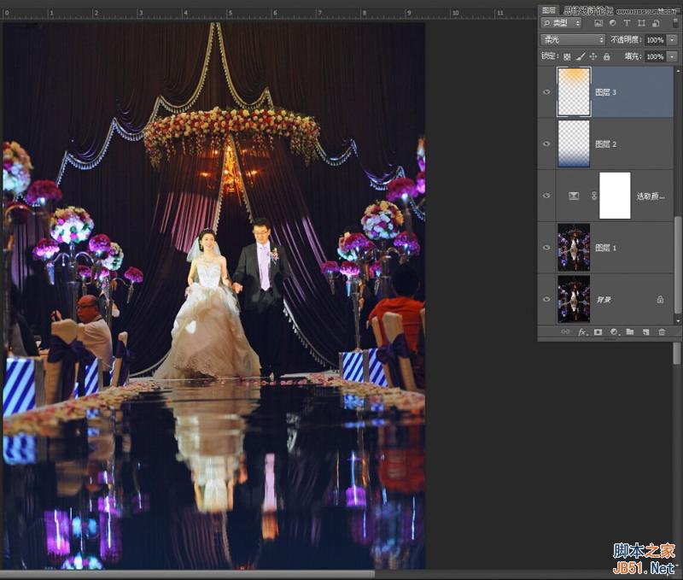
Task: Add a layer mask
Action: [x=598, y=332]
